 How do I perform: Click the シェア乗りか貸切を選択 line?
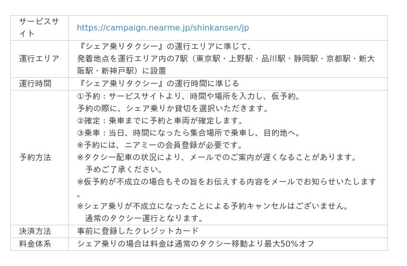pos(172,108)
